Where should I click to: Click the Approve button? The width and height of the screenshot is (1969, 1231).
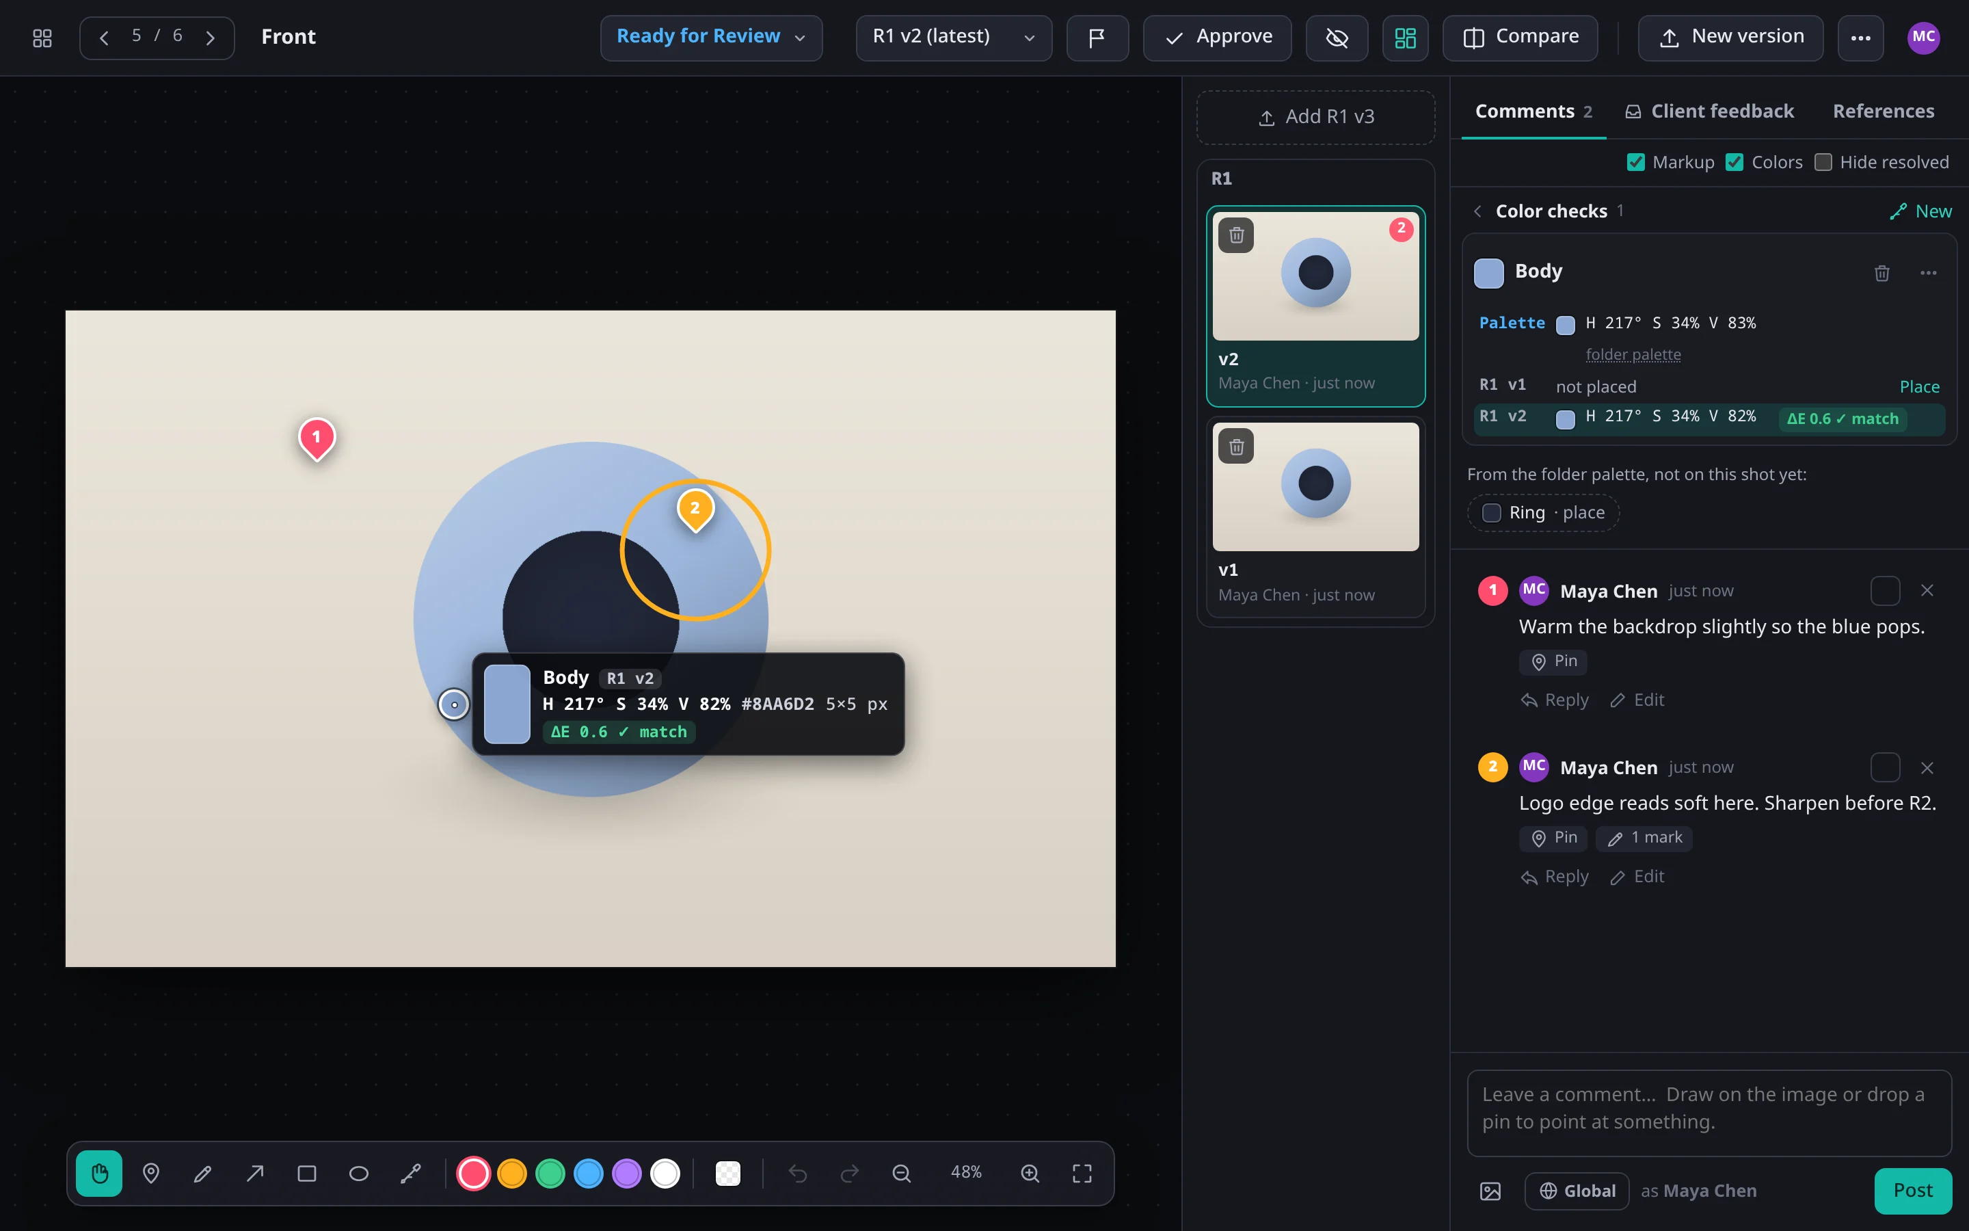tap(1217, 38)
